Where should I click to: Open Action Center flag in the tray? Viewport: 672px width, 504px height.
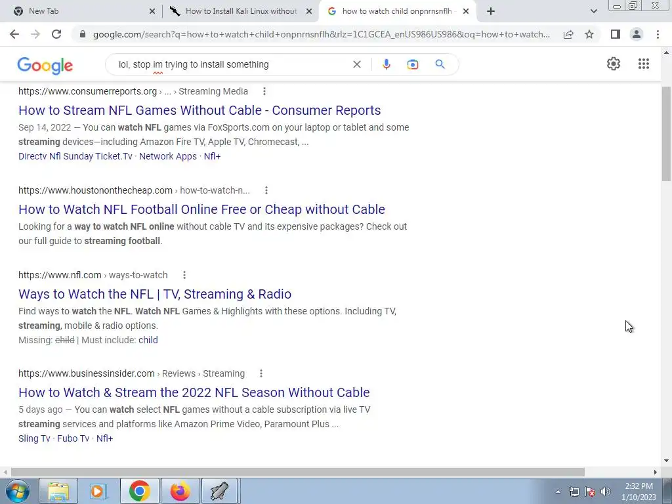[590, 492]
